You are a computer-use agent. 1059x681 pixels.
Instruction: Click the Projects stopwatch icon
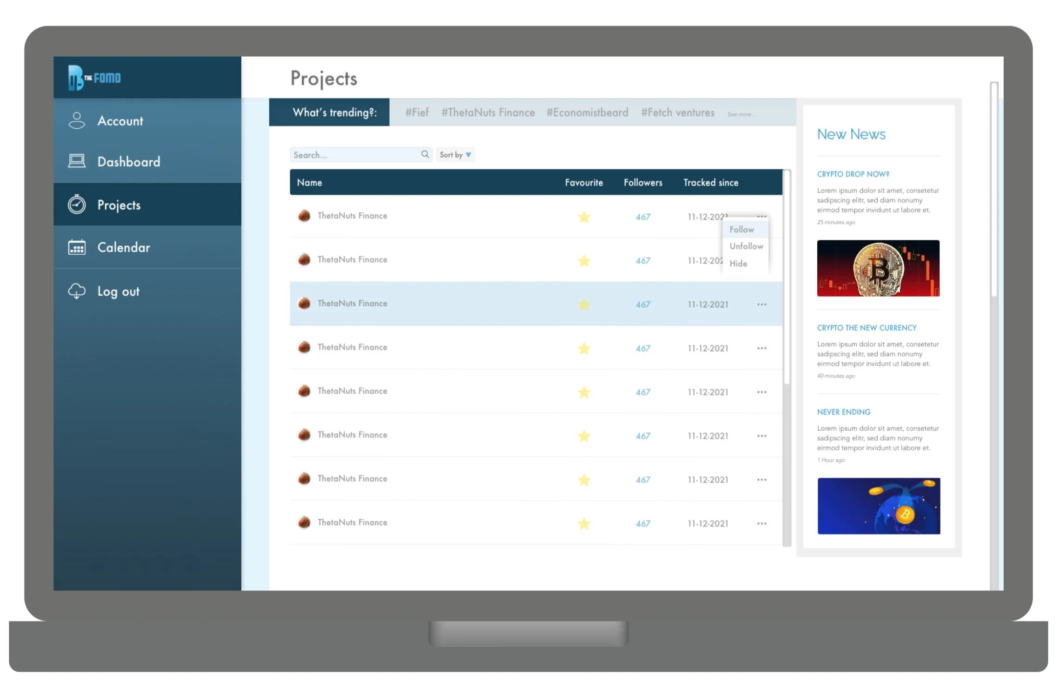(77, 205)
